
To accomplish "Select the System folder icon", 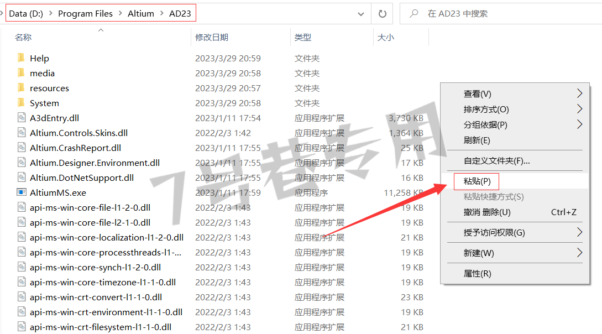I will tap(21, 103).
